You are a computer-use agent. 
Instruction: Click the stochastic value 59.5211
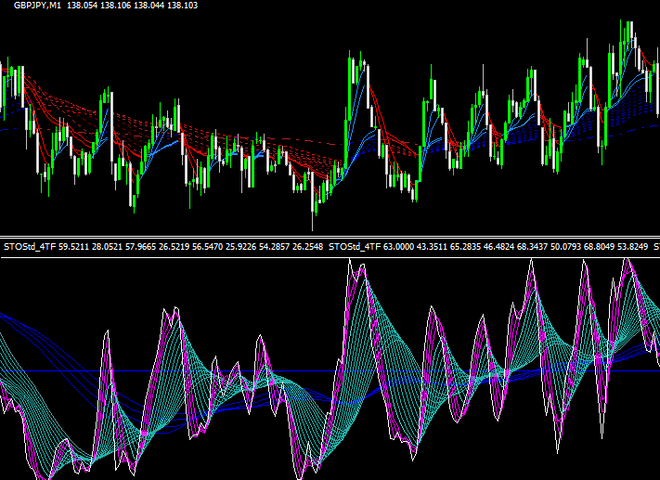(75, 248)
